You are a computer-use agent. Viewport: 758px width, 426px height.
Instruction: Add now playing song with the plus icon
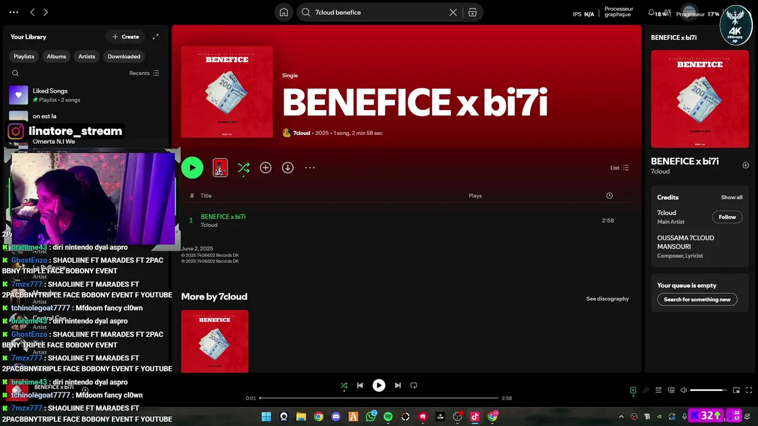click(x=746, y=166)
